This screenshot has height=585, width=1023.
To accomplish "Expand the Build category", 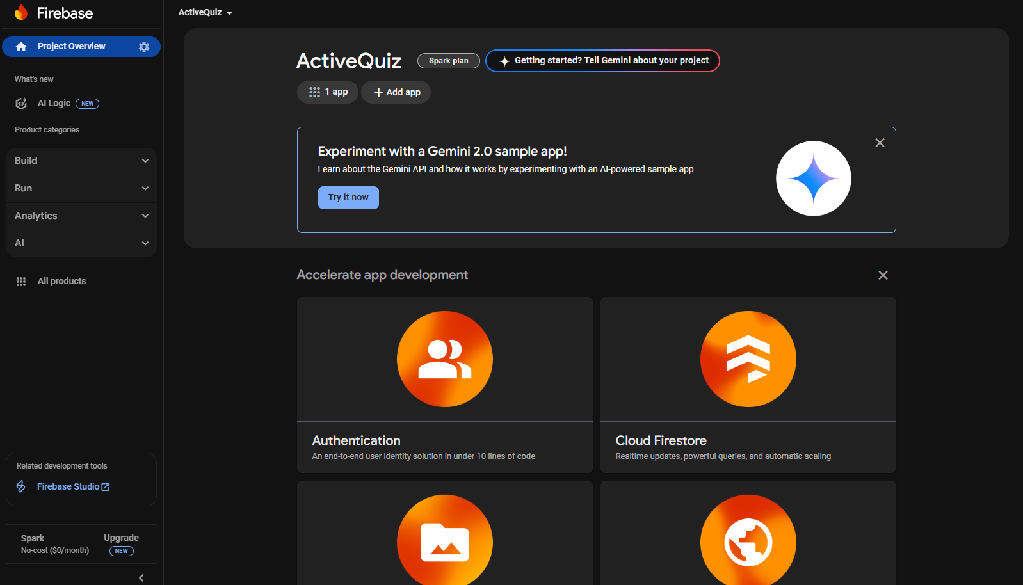I will point(81,161).
